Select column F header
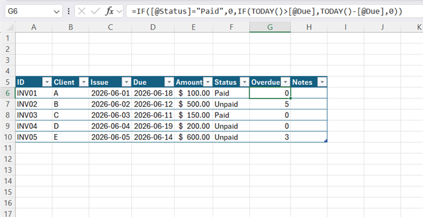Image resolution: width=423 pixels, height=217 pixels. pyautogui.click(x=231, y=27)
